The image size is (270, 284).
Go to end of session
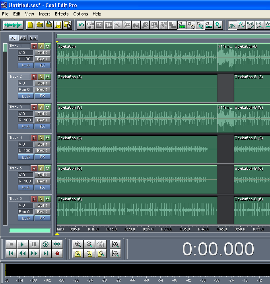pos(45,253)
